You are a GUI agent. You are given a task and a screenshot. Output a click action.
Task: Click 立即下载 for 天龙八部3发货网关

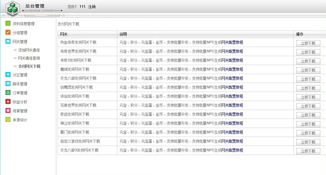pos(308,151)
